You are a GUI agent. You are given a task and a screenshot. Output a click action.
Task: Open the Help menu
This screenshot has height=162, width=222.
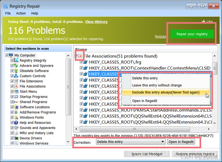pos(34,13)
